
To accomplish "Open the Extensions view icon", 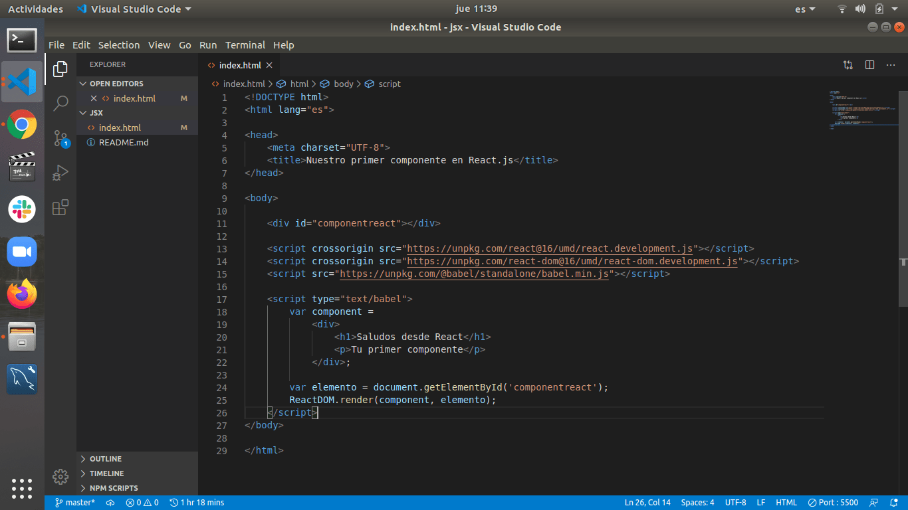I will tap(60, 207).
